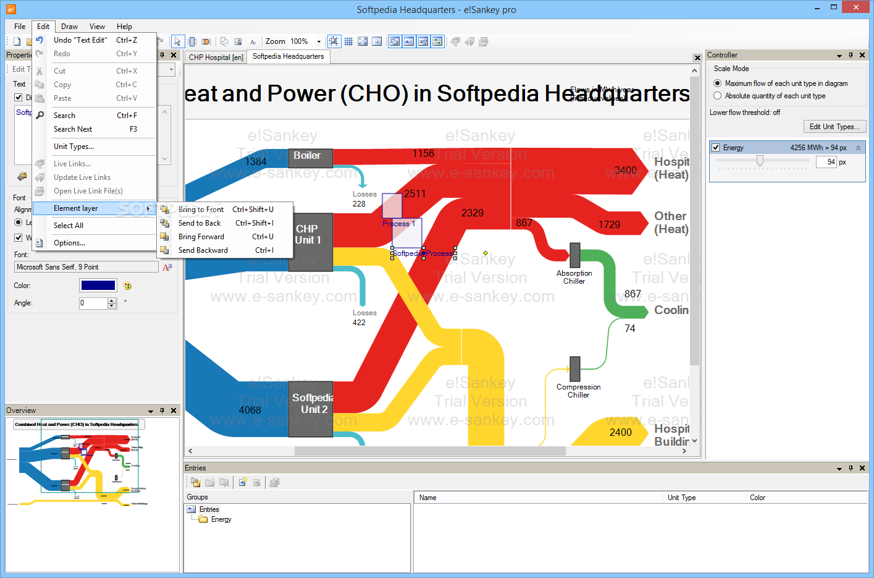Collapse the Energy unit section chevron

point(858,148)
